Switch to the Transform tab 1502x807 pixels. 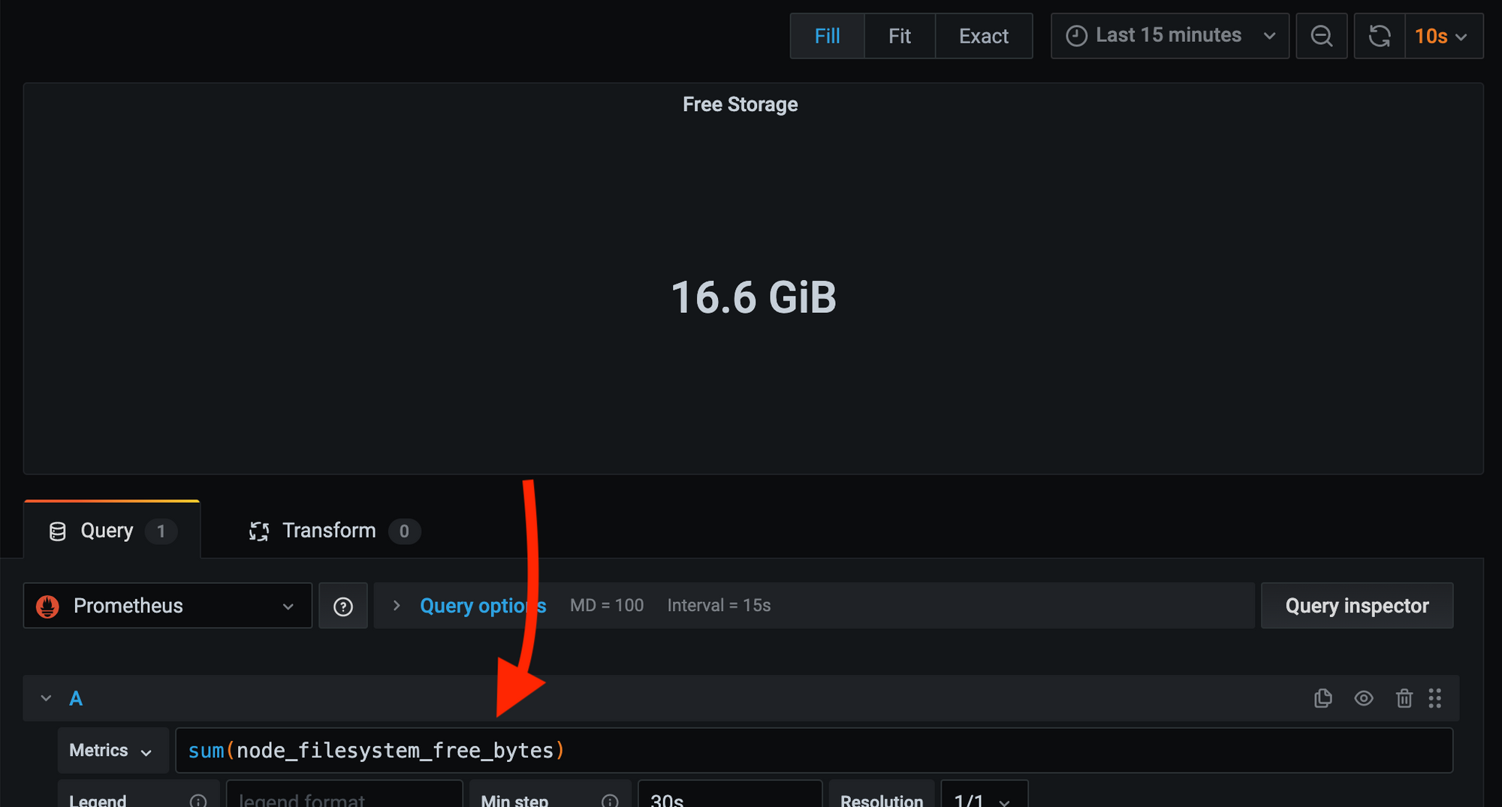pyautogui.click(x=333, y=531)
